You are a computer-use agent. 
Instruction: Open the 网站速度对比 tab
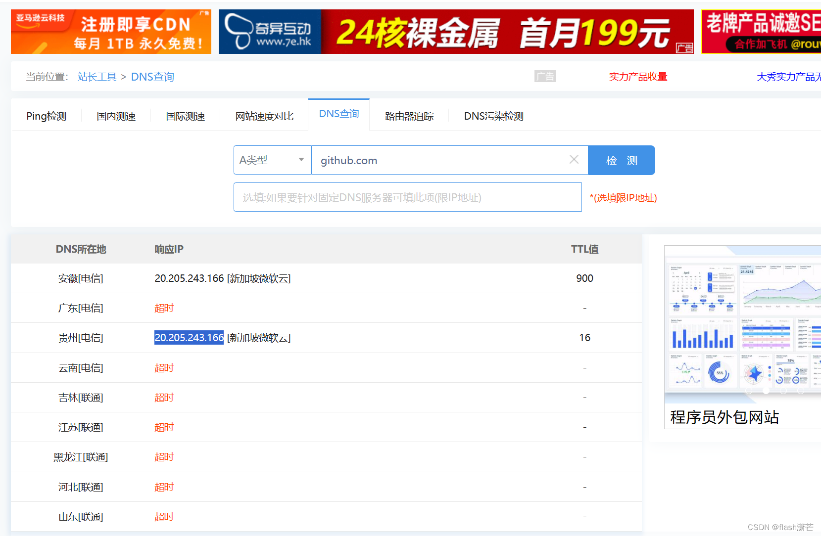pyautogui.click(x=264, y=116)
